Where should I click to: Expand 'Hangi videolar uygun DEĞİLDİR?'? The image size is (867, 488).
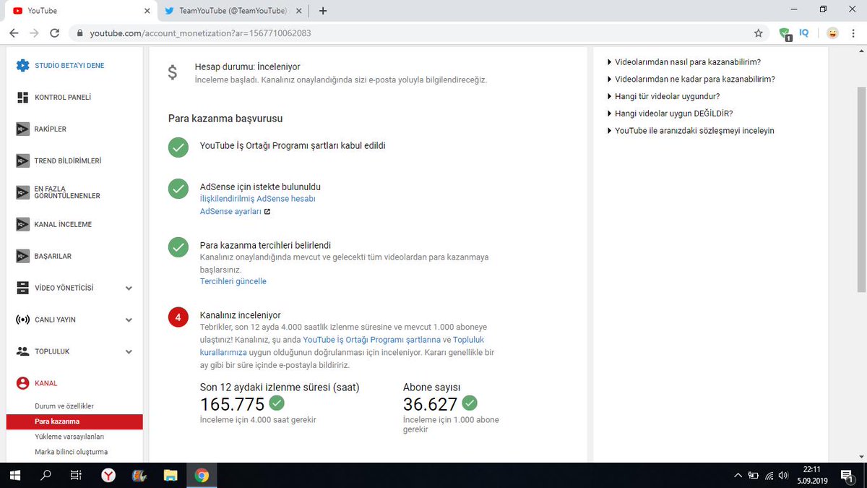670,114
